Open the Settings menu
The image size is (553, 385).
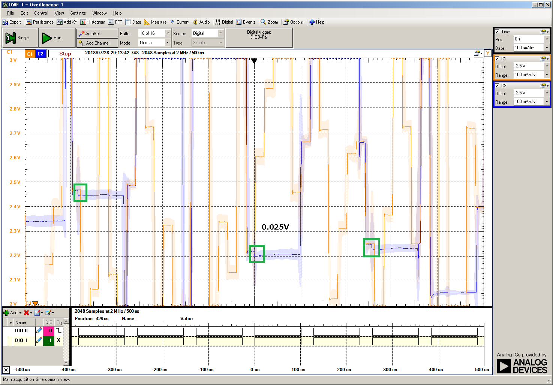78,13
